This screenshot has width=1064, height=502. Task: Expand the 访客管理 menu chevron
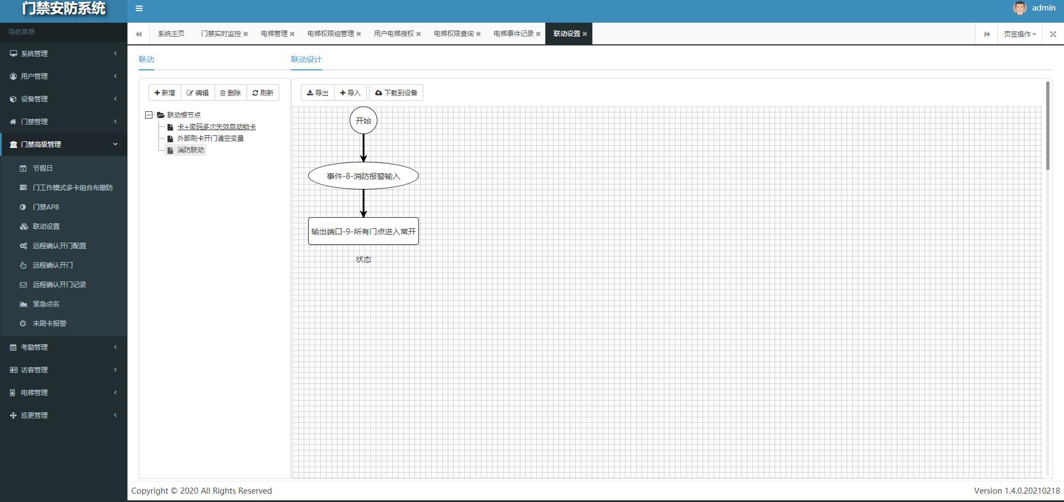[x=115, y=370]
